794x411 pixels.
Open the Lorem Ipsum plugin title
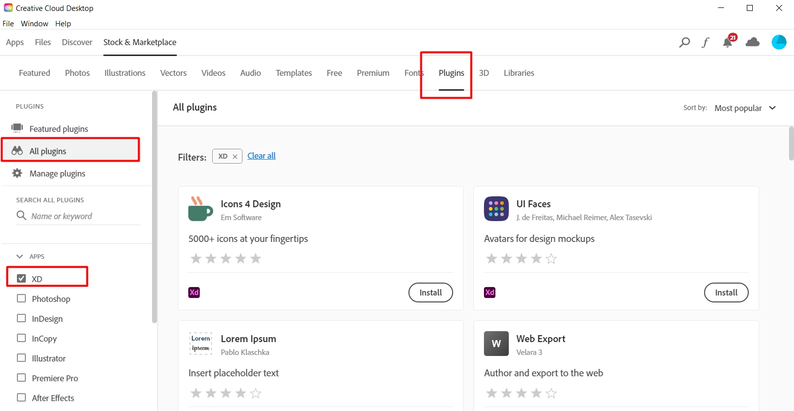(248, 339)
